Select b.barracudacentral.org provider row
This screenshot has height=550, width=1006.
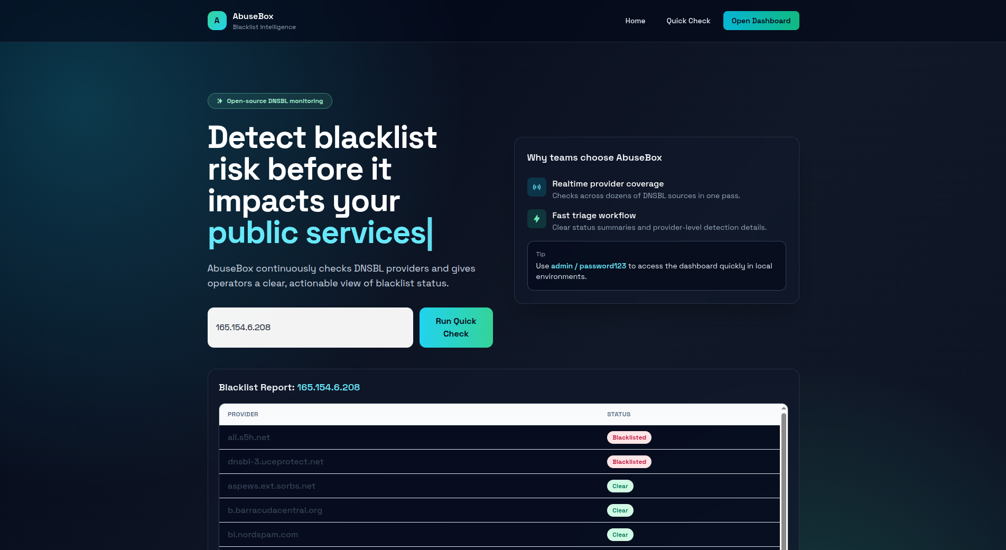click(x=499, y=510)
